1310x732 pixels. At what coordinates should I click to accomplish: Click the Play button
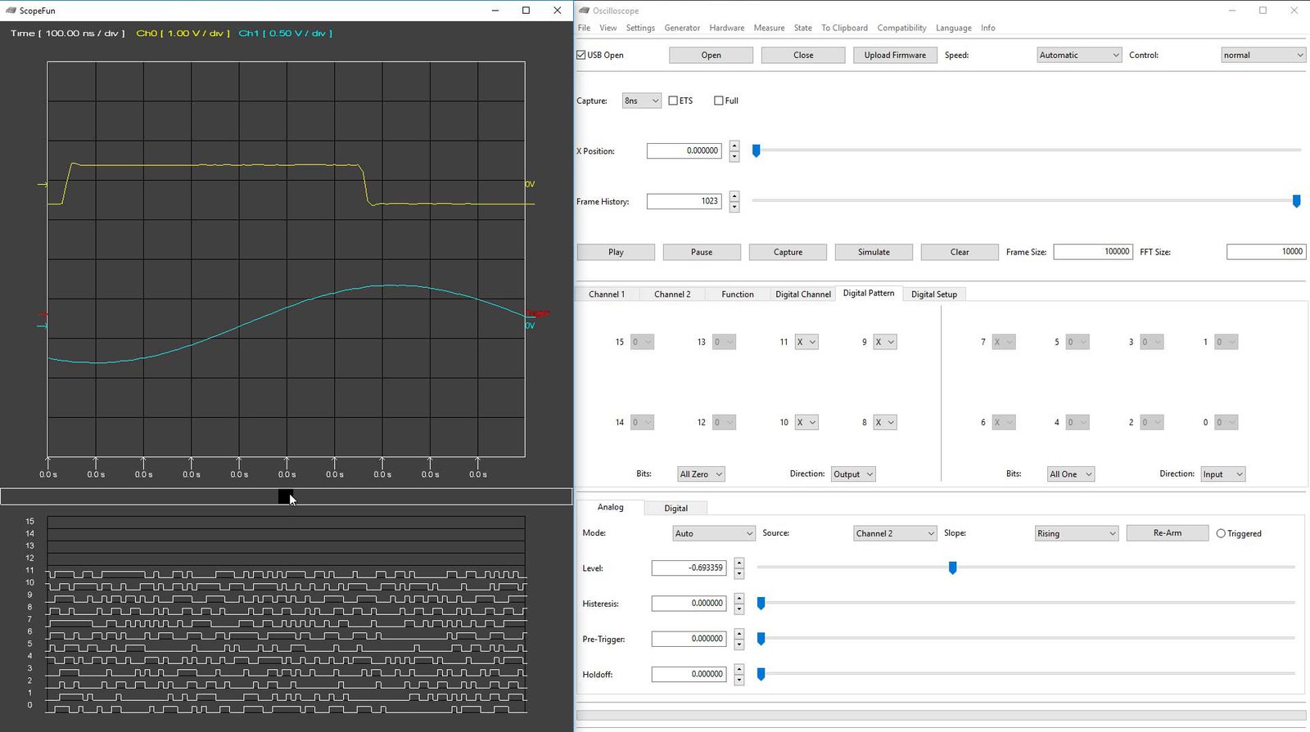point(616,252)
